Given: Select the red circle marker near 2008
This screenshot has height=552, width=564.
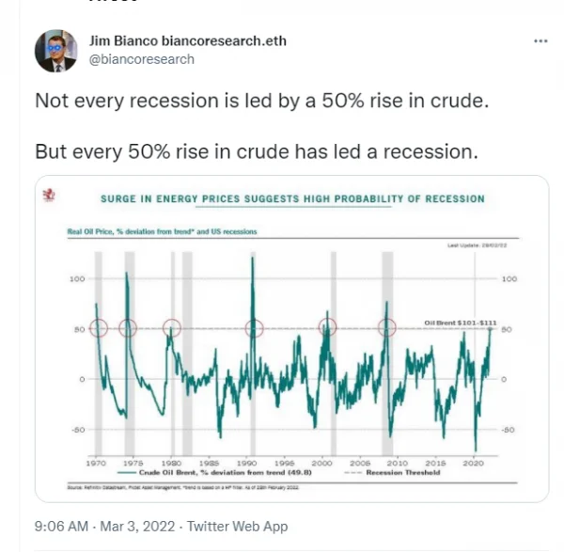Looking at the screenshot, I should (386, 328).
